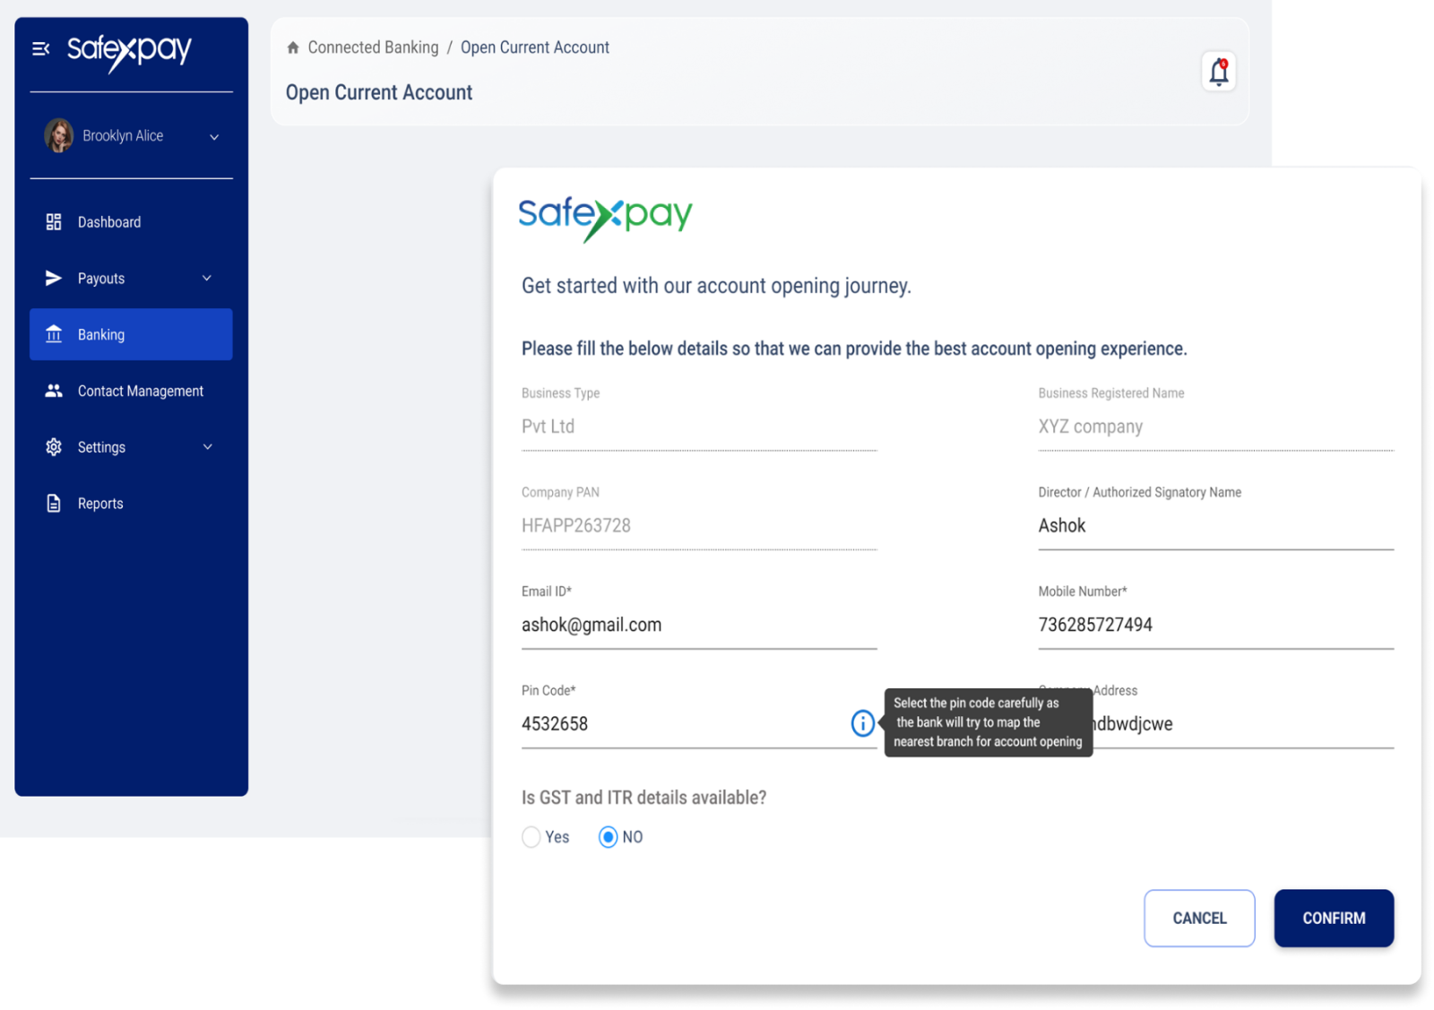
Task: Expand the Settings submenu chevron
Action: (x=207, y=447)
